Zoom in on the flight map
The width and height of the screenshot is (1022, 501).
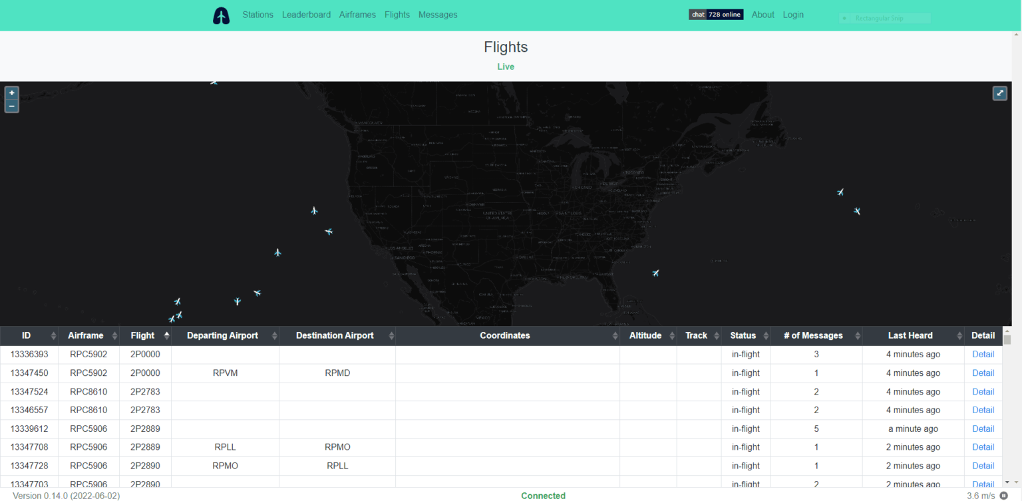tap(11, 92)
